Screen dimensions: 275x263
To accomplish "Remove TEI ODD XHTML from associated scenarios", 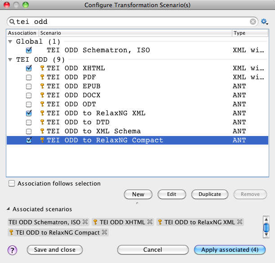I will [150, 222].
